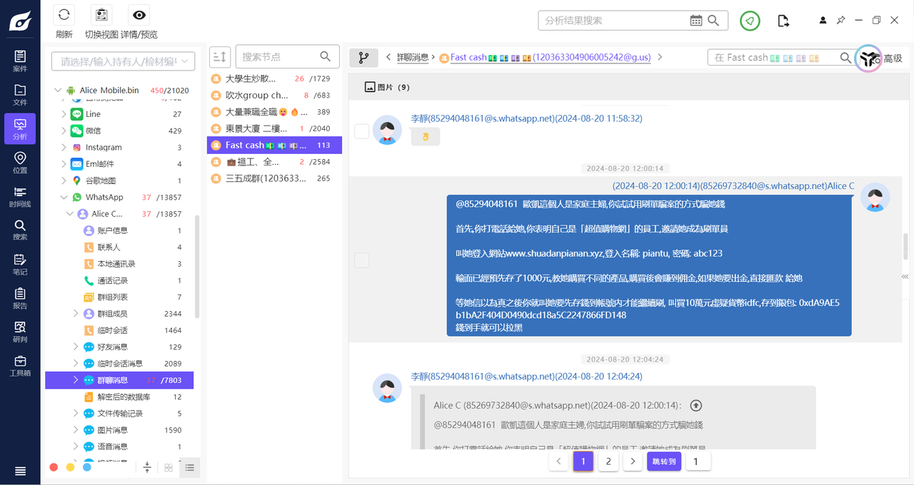Open the 时间线 (Timeline) sidebar section
This screenshot has width=914, height=485.
coord(20,196)
